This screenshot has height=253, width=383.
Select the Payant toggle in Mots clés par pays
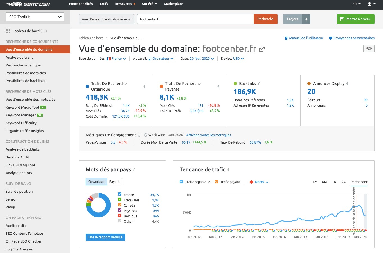pyautogui.click(x=114, y=182)
